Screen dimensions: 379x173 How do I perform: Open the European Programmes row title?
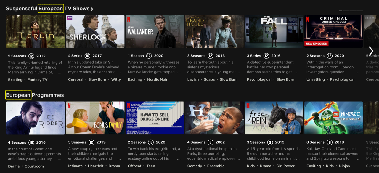35,95
